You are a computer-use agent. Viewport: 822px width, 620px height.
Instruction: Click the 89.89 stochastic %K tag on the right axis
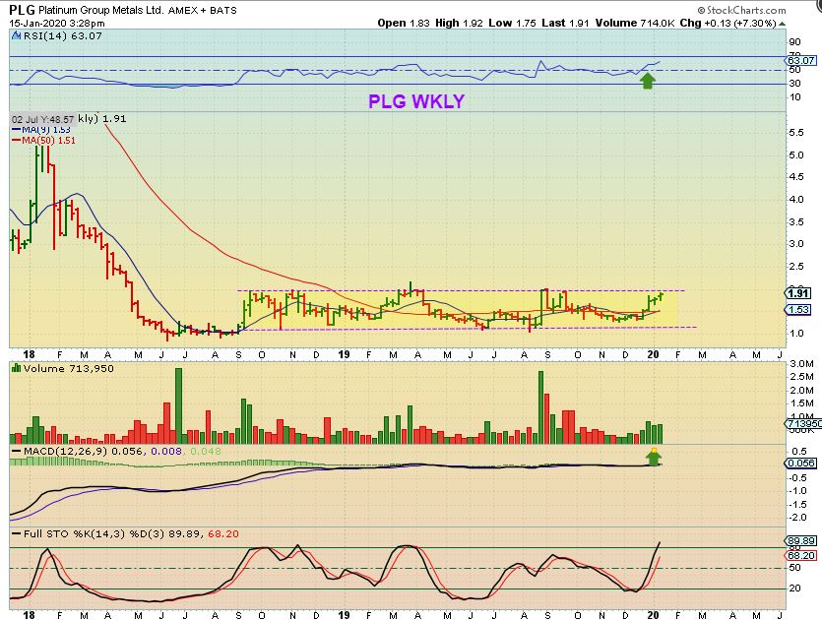tap(800, 541)
